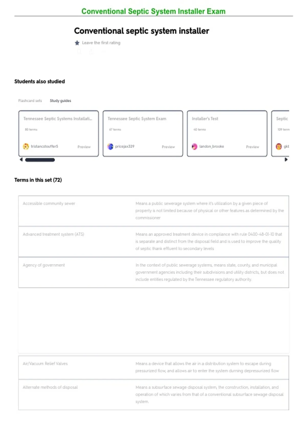Click the Leave the first rating link

(101, 43)
